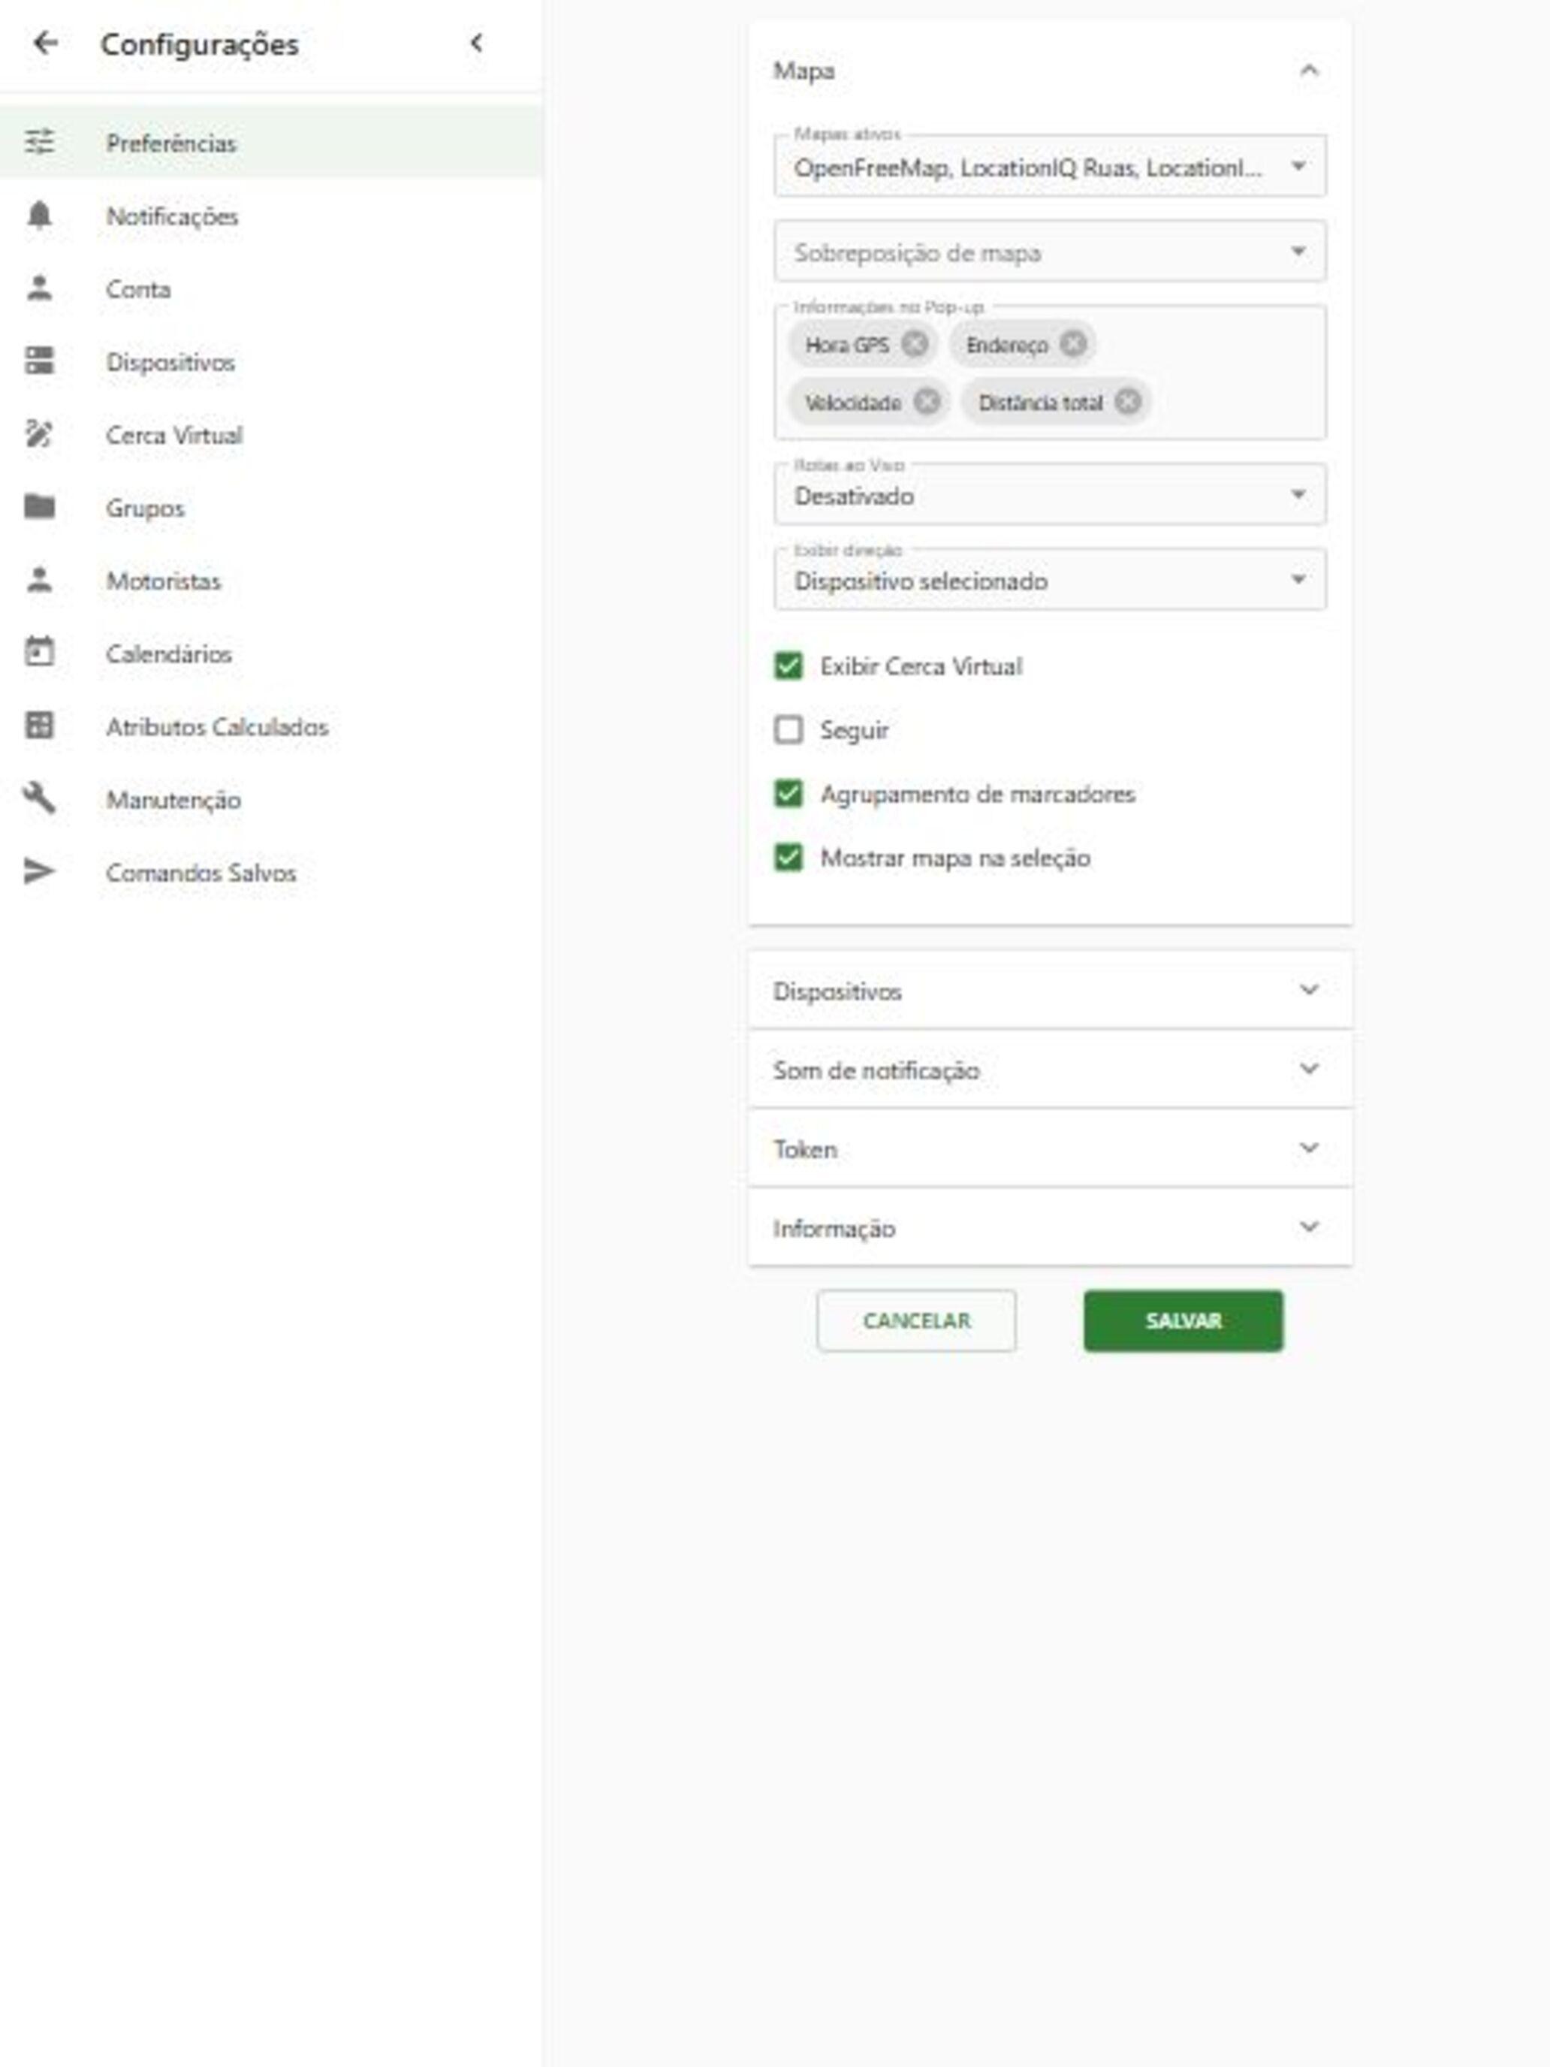Open the Exibir direção dropdown
Viewport: 1550px width, 2067px height.
(1049, 579)
